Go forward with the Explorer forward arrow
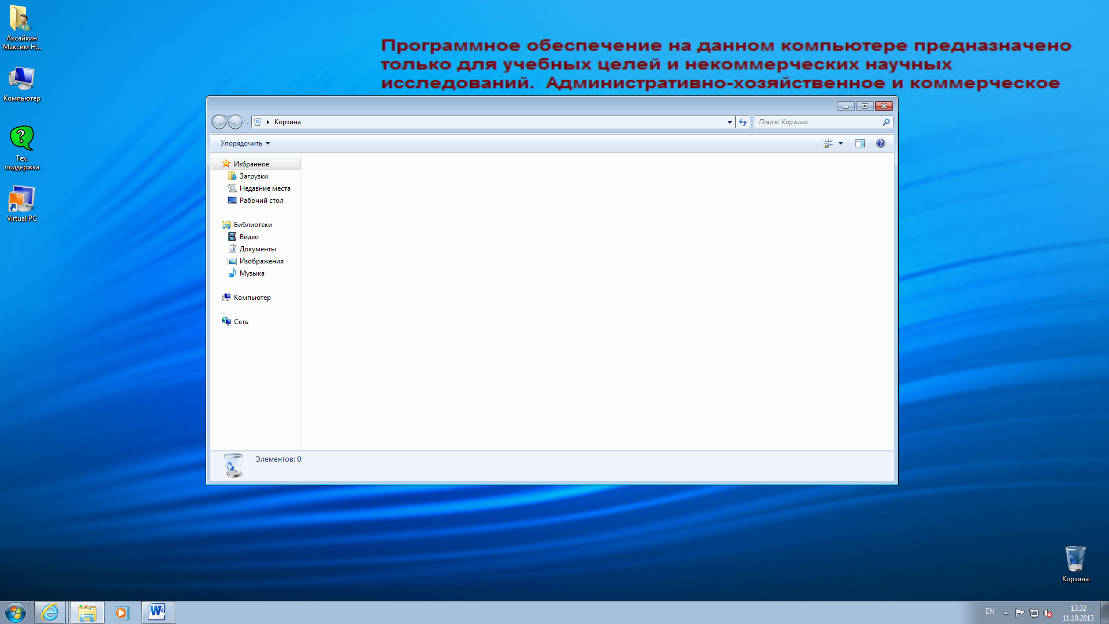 pos(235,122)
